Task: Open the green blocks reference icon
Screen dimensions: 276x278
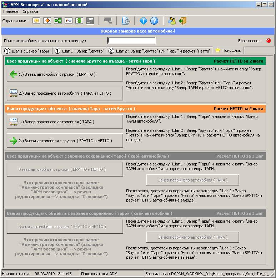Action: (58, 21)
